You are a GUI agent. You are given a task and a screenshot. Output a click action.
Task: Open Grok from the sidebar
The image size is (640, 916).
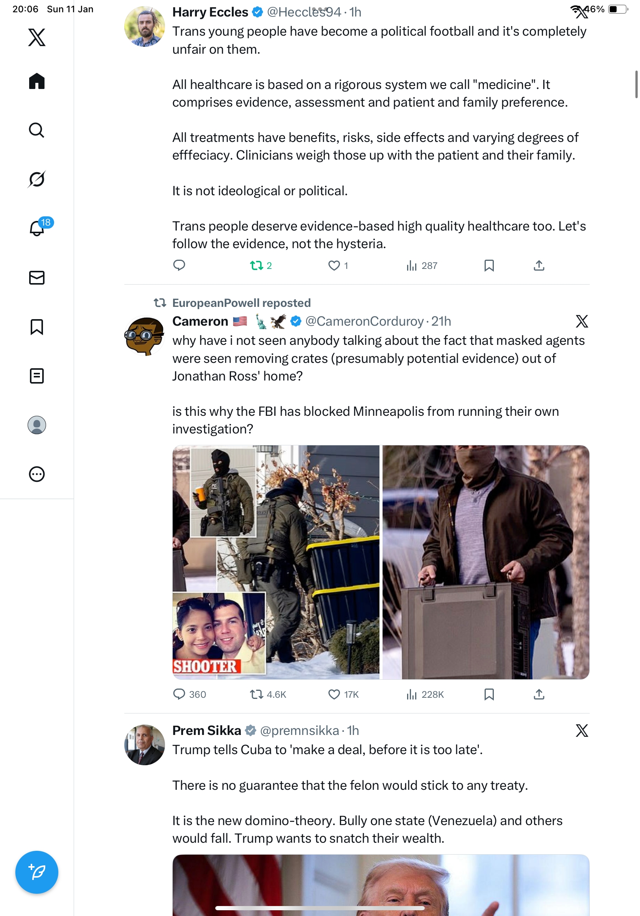pyautogui.click(x=37, y=179)
